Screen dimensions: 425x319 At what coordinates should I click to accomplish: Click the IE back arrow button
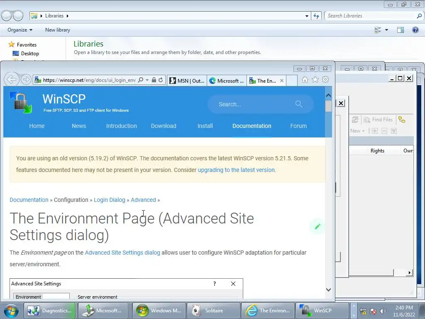click(12, 79)
